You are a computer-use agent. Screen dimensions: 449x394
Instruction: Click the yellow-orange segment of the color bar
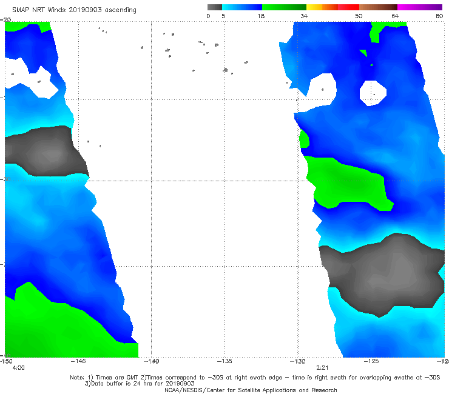coord(322,7)
